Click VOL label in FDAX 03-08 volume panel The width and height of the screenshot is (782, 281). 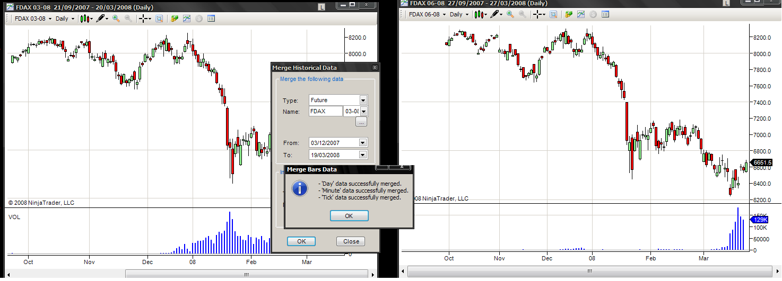tap(14, 217)
